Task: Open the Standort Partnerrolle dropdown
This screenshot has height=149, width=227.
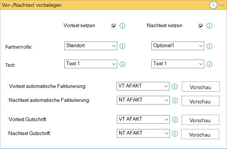Action: (x=91, y=46)
